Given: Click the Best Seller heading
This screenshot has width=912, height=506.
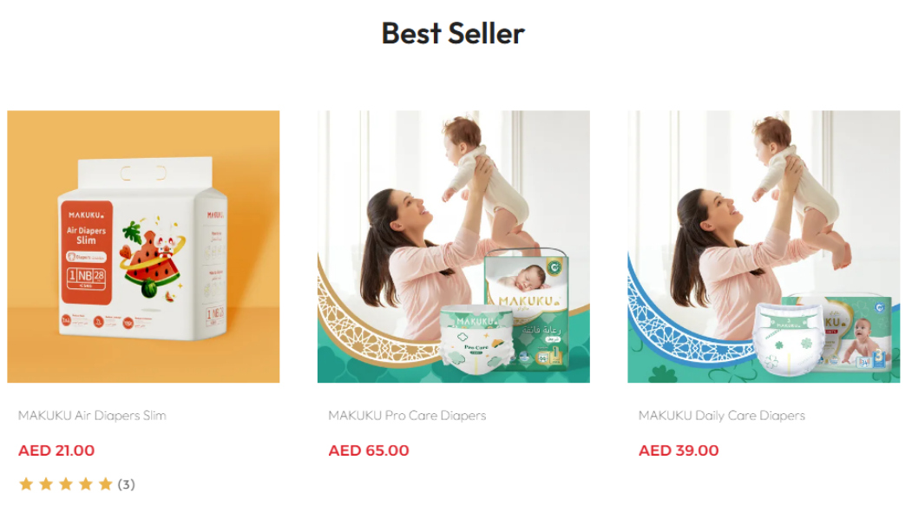Looking at the screenshot, I should point(453,33).
